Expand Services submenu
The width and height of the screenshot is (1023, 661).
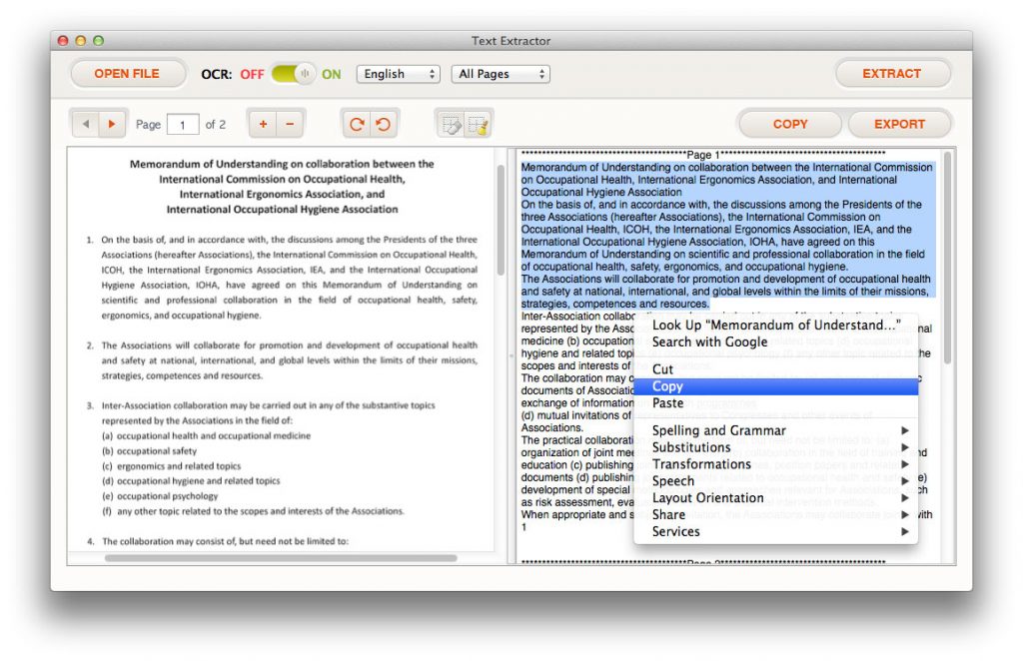[775, 532]
